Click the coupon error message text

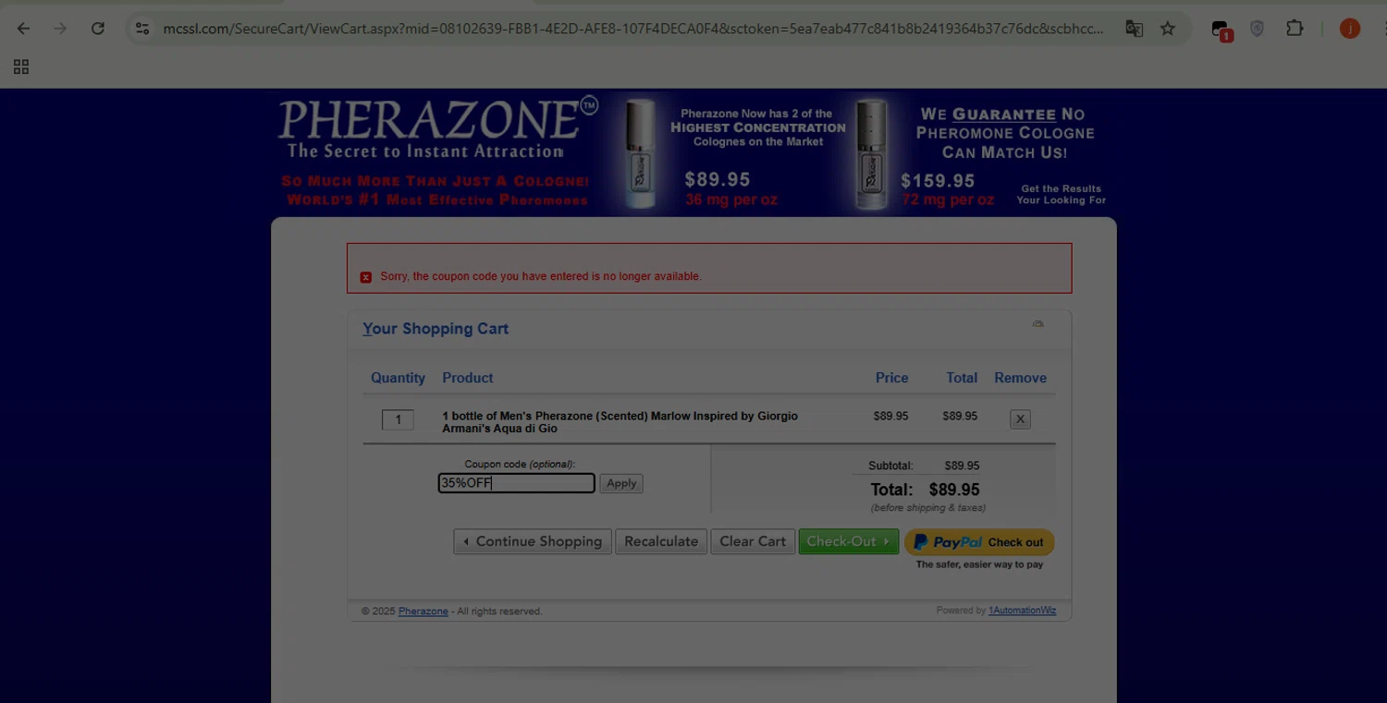541,276
